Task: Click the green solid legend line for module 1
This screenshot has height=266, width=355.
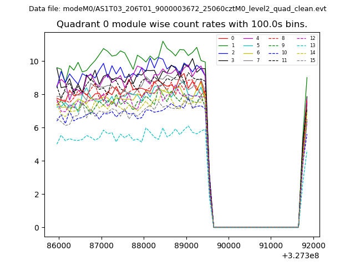Action: coord(224,45)
